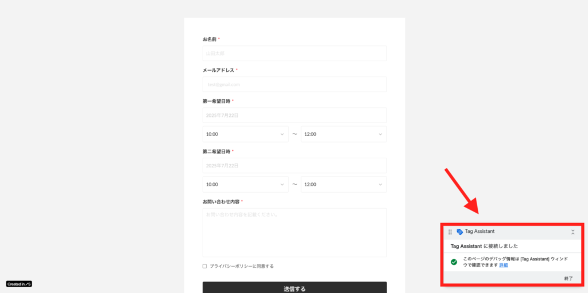Click the お問い合わせ内容 text area
This screenshot has width=588, height=293.
click(x=295, y=232)
